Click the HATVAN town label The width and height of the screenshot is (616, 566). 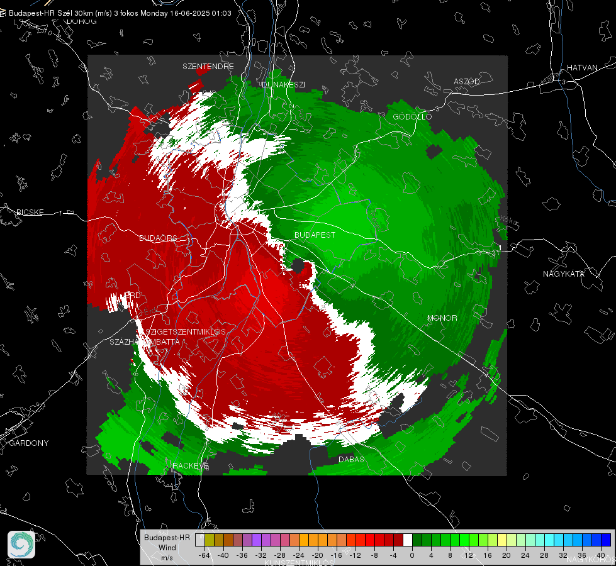(582, 68)
